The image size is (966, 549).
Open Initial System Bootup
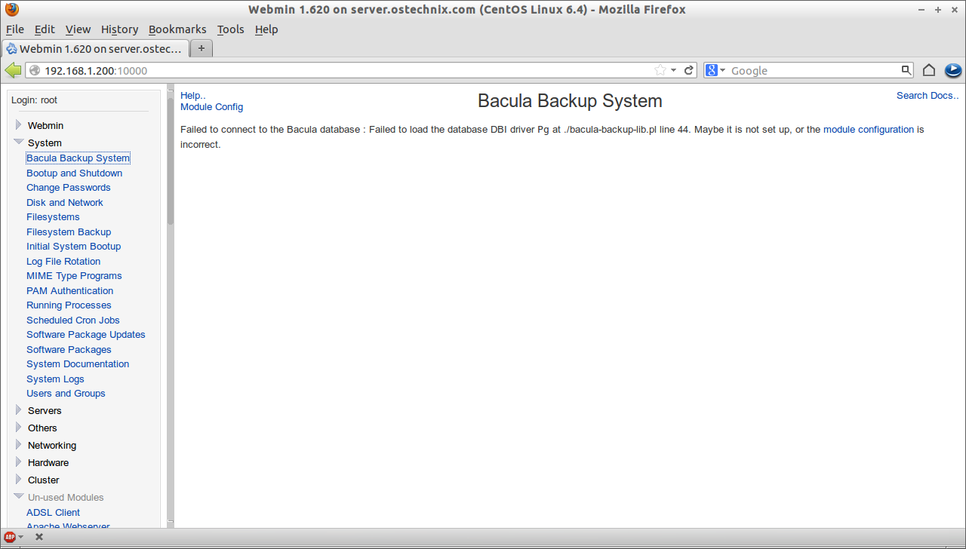click(73, 247)
